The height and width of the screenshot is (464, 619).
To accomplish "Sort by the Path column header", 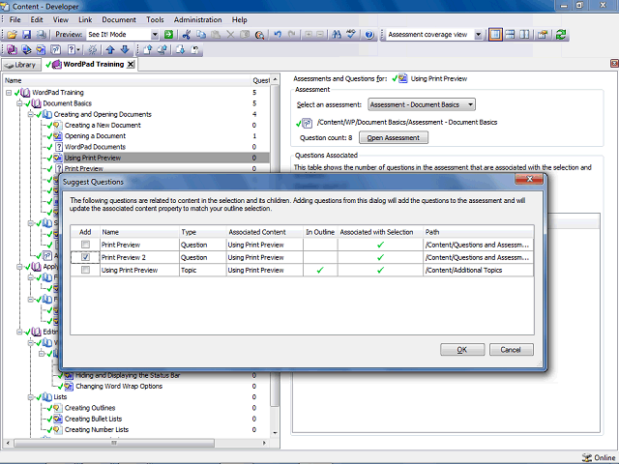I will click(x=479, y=232).
